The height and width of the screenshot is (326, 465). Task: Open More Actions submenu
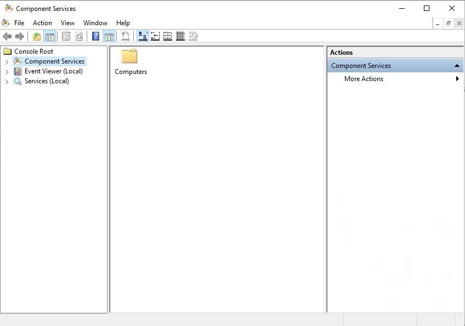364,79
